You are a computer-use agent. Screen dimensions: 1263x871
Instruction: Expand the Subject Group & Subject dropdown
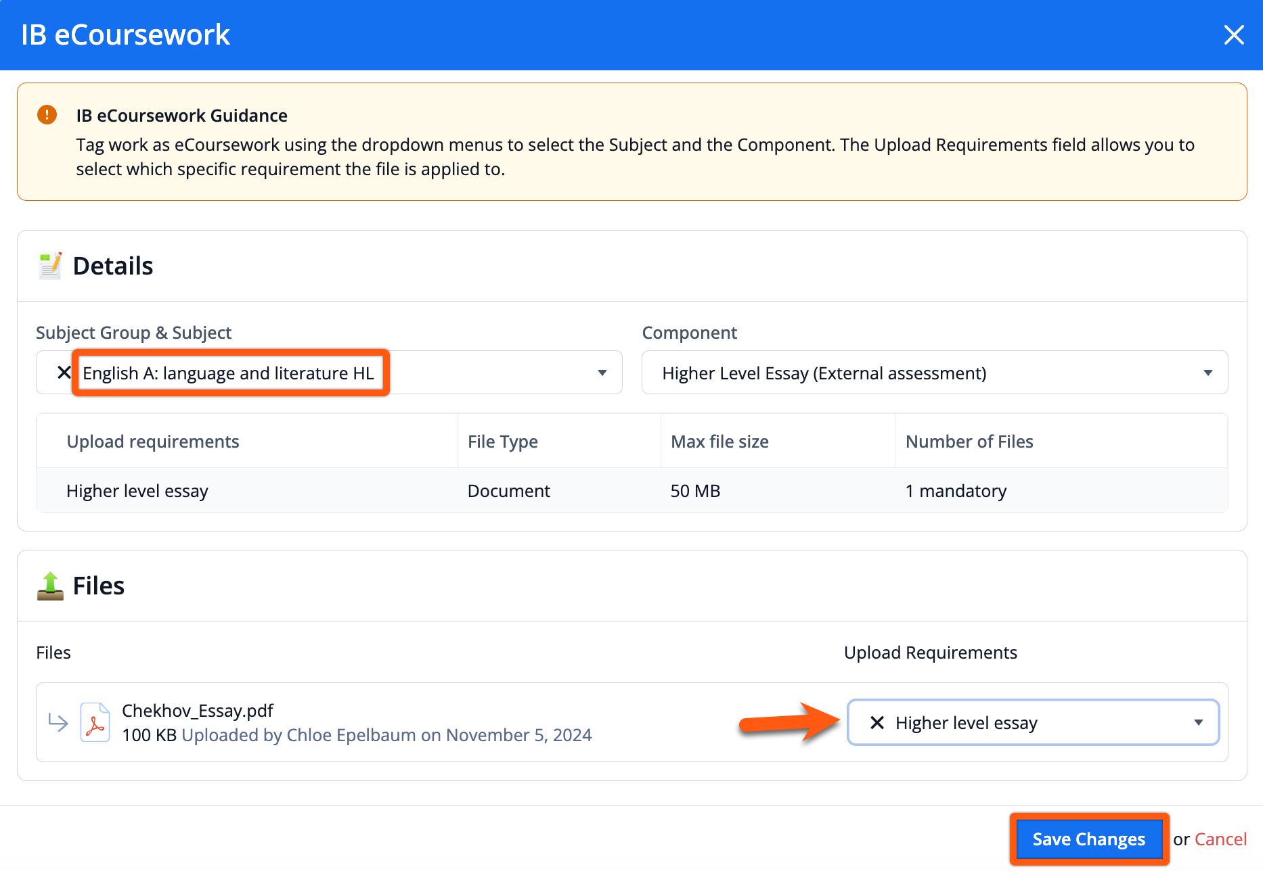pyautogui.click(x=602, y=373)
